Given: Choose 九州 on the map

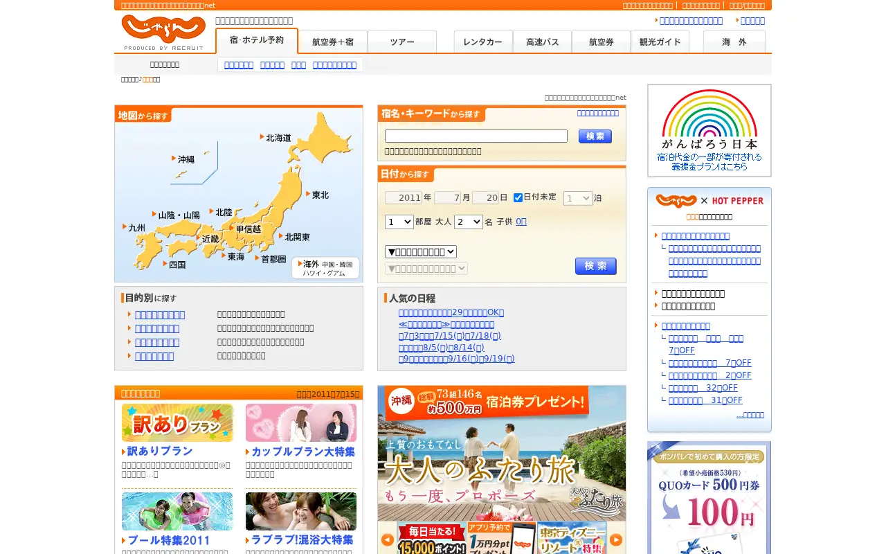Looking at the screenshot, I should (134, 227).
